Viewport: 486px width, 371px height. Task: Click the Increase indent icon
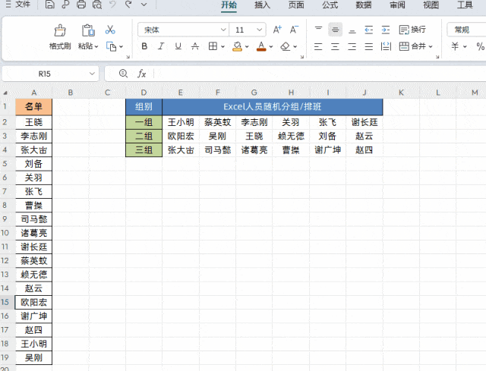tap(386, 30)
